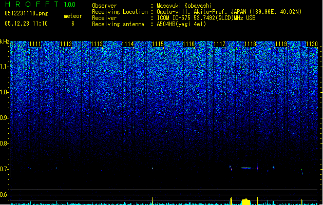323x205 pixels.
Task: Click the yellow signal-level burst below 1118
Action: pos(246,202)
